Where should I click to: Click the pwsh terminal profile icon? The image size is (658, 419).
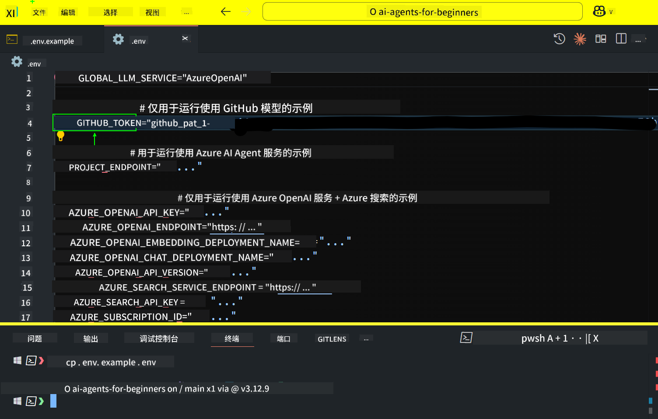466,338
